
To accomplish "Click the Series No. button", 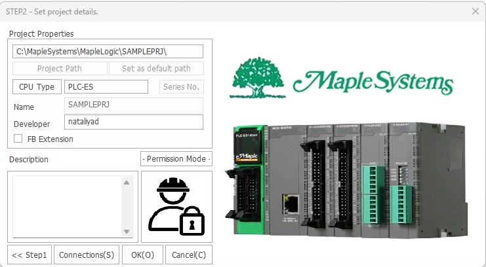I will (181, 87).
